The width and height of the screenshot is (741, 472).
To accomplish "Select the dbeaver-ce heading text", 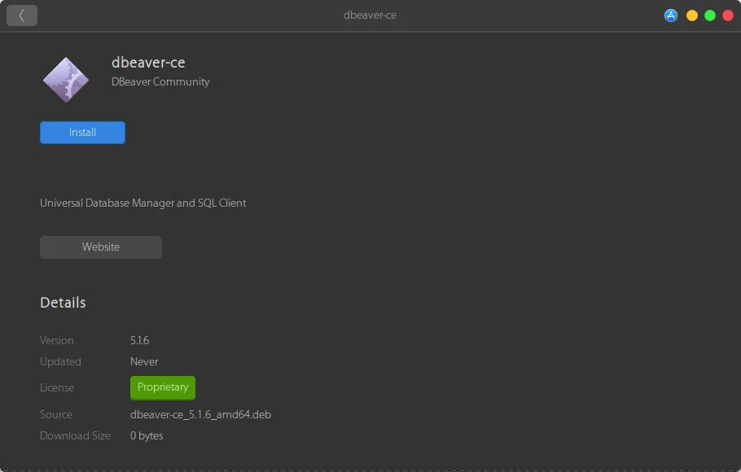I will (x=148, y=63).
